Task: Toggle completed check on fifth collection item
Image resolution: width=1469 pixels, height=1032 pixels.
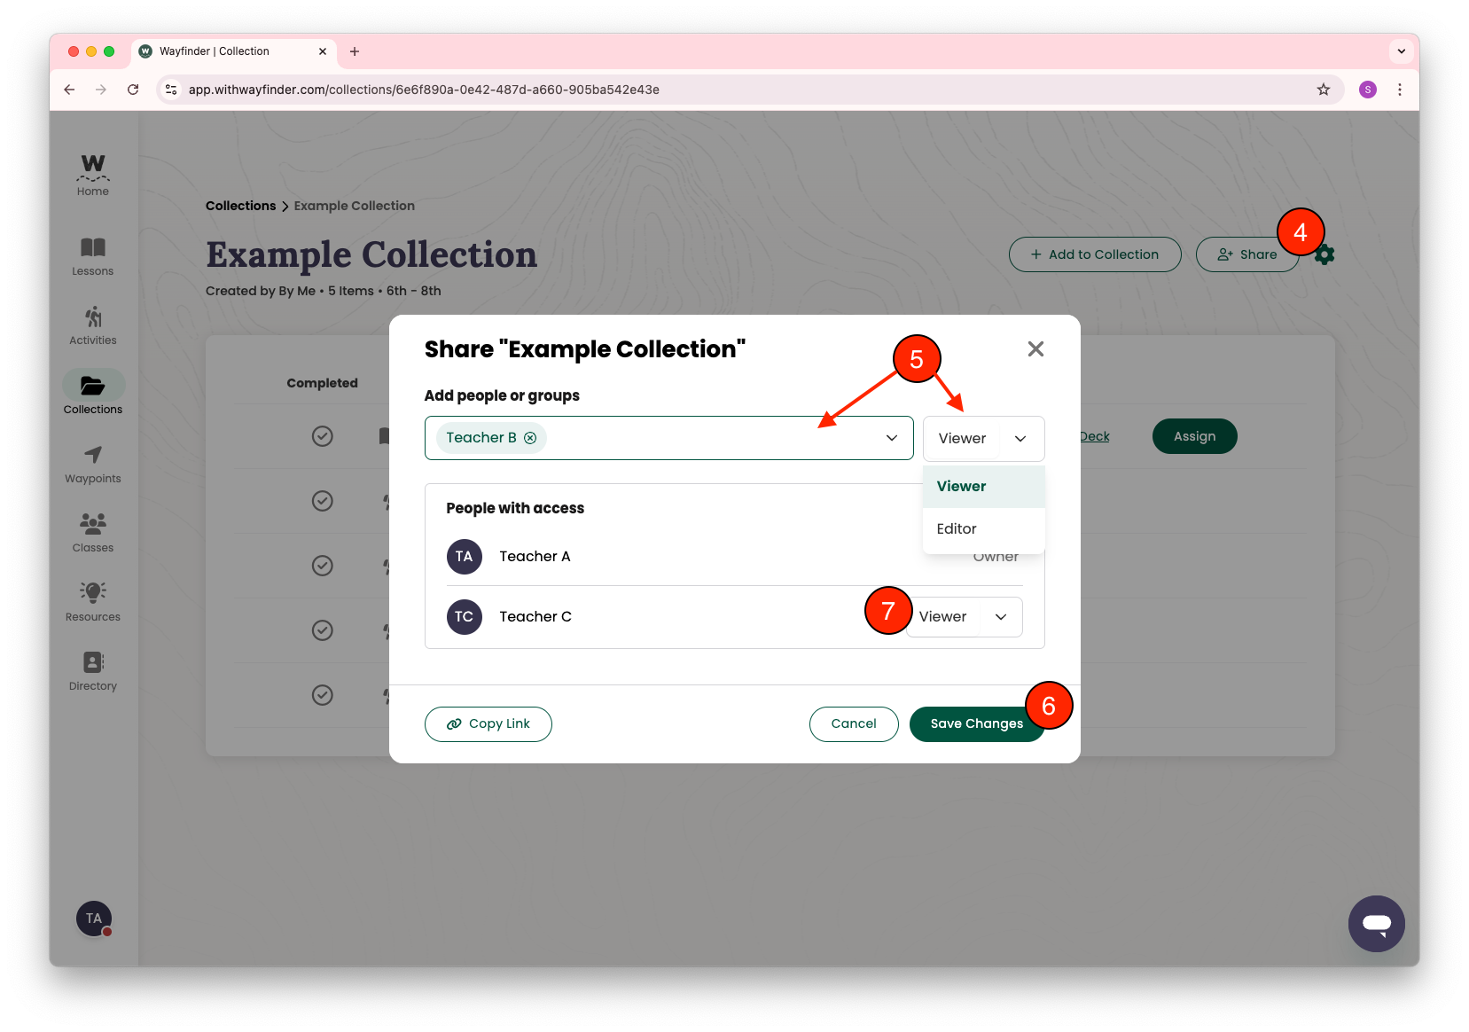Action: point(323,695)
